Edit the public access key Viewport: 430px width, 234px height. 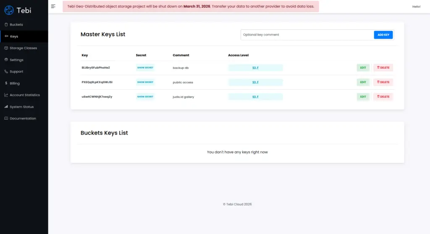363,82
